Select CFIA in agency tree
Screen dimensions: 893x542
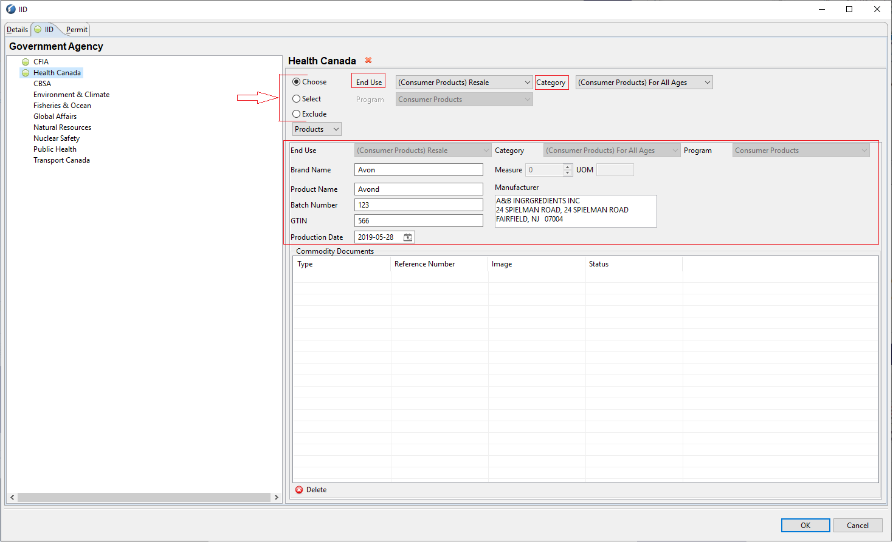[41, 62]
